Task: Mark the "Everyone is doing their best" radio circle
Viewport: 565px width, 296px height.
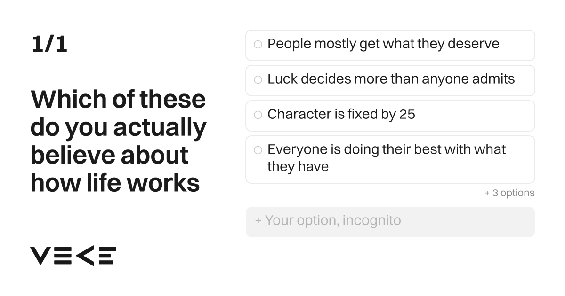Action: click(258, 150)
